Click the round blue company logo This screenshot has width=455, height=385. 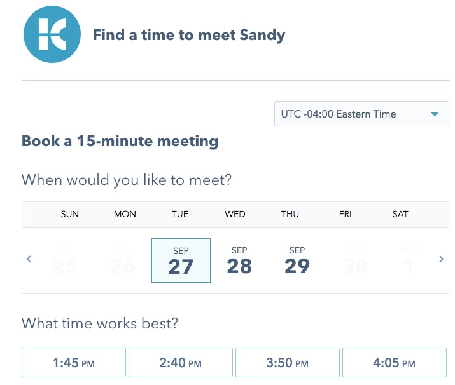point(52,34)
